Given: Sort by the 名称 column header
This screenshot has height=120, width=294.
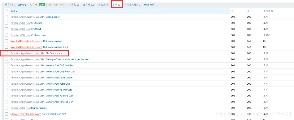Looking at the screenshot, I should [14, 11].
